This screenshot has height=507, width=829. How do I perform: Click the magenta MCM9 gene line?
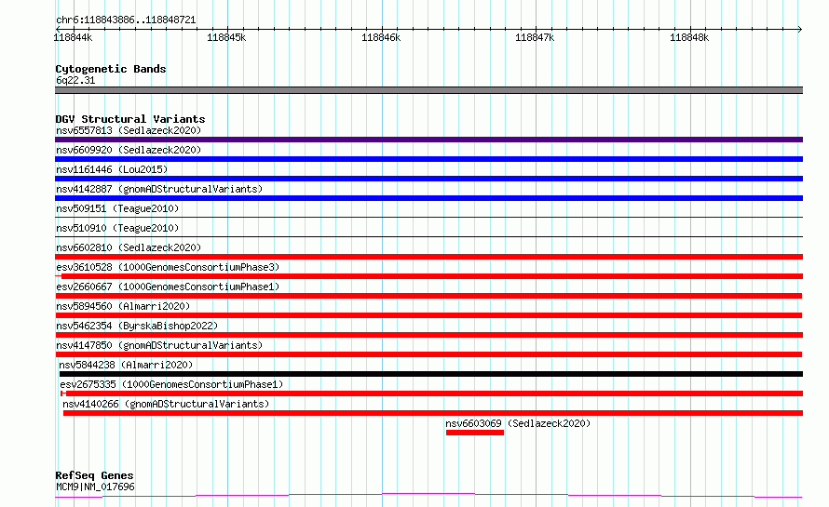[428, 496]
